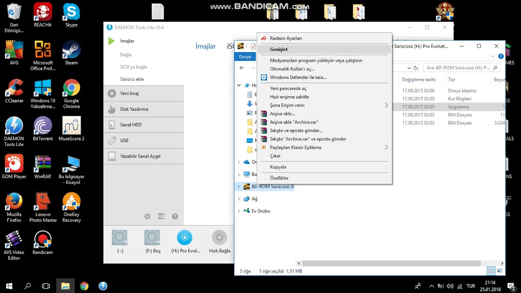
Task: Launch Steam from the desktop
Action: [x=71, y=53]
